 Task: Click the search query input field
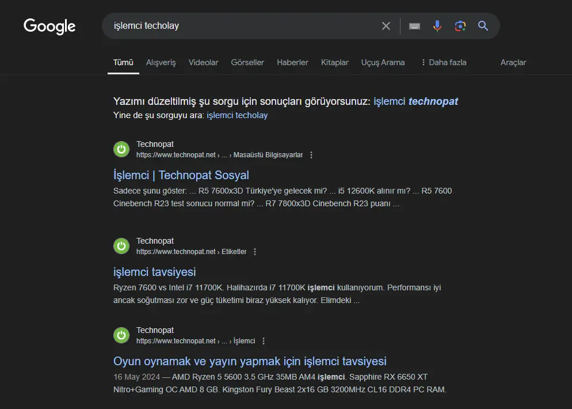pos(245,26)
